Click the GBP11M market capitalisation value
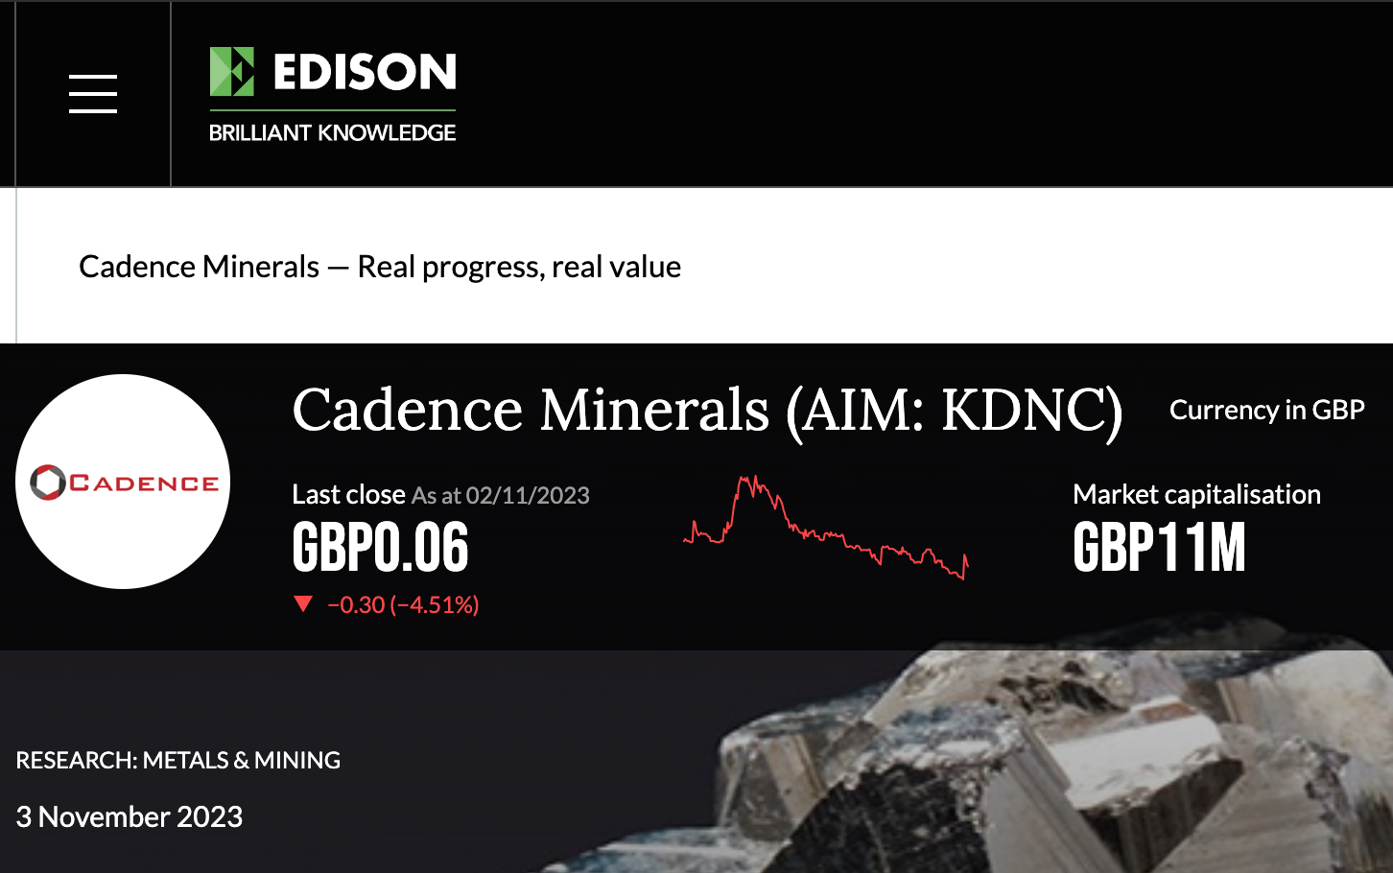This screenshot has height=873, width=1393. 1159,548
